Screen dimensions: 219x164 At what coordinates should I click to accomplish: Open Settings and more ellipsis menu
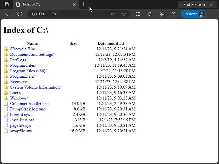point(212,14)
